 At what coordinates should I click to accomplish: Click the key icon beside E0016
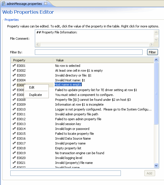[x=14, y=138]
